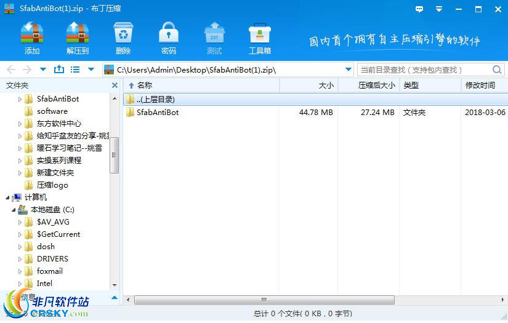This screenshot has height=323, width=508.
Task: Click the 添加 (Add) toolbar icon
Action: click(32, 33)
